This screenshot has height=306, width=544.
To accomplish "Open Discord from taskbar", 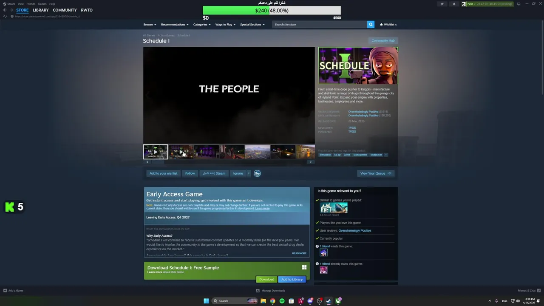I will point(310,301).
